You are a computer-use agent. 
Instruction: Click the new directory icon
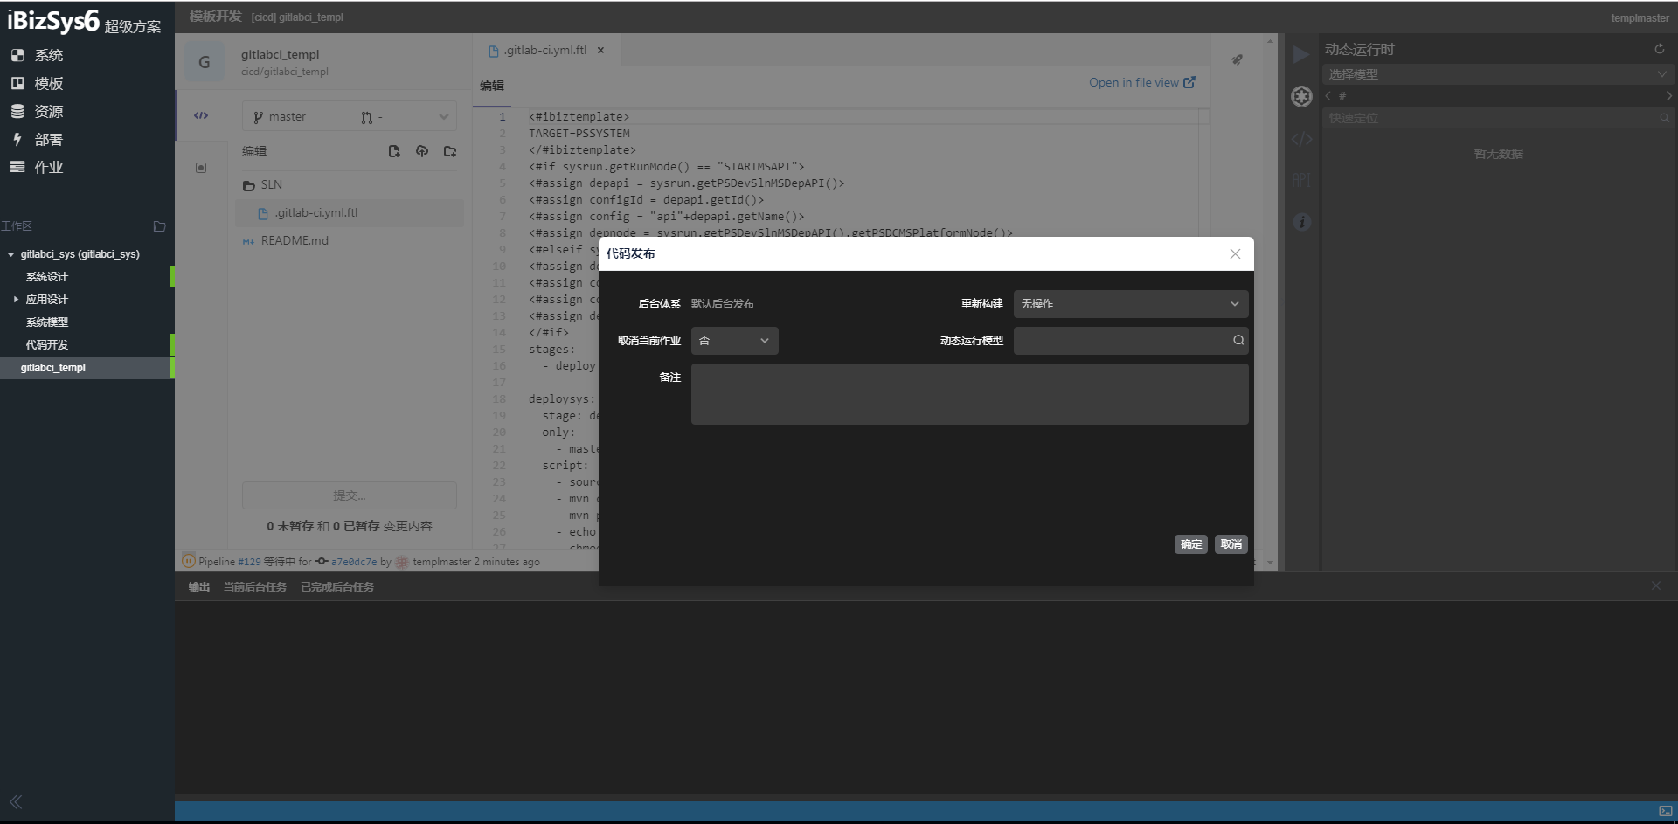450,151
